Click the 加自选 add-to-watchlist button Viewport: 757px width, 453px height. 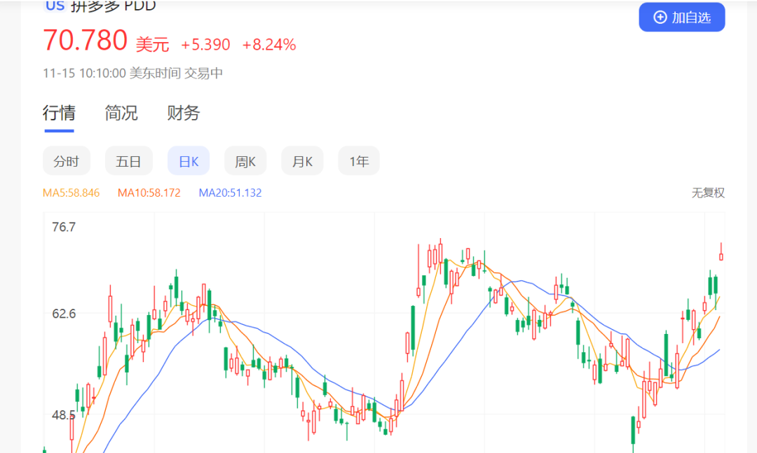[682, 18]
